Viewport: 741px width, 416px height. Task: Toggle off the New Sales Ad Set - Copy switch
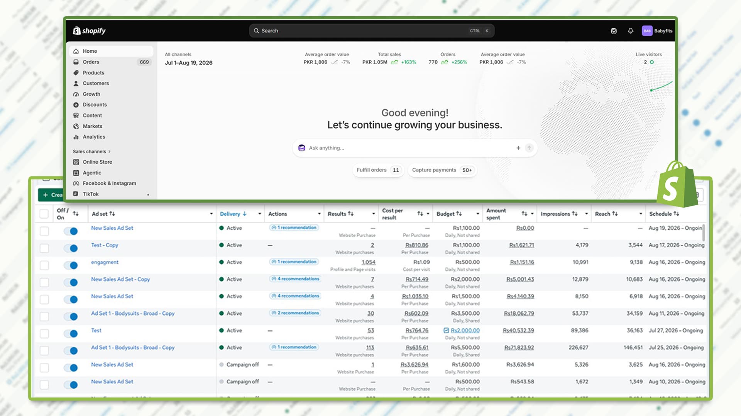71,282
